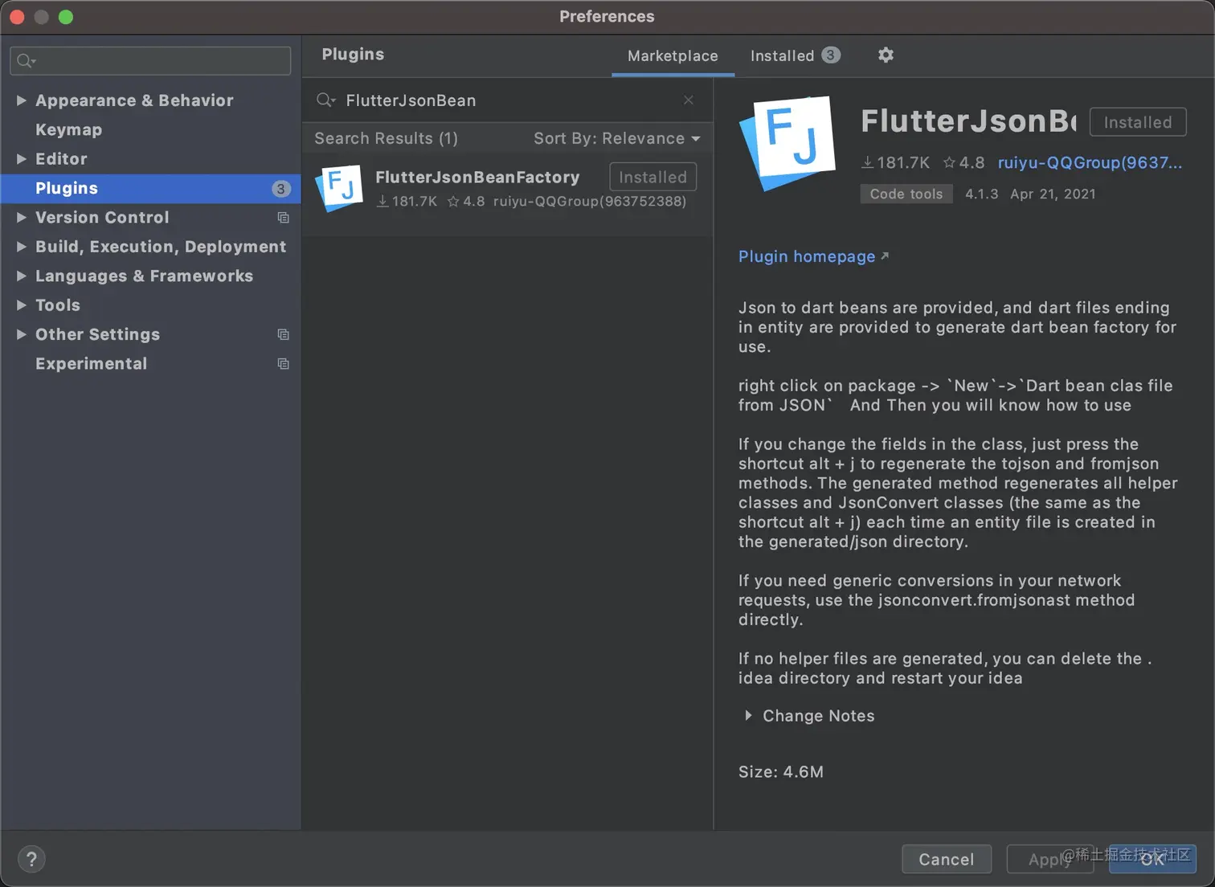This screenshot has height=887, width=1215.
Task: Click the project-level icon beside Version Control
Action: point(283,218)
